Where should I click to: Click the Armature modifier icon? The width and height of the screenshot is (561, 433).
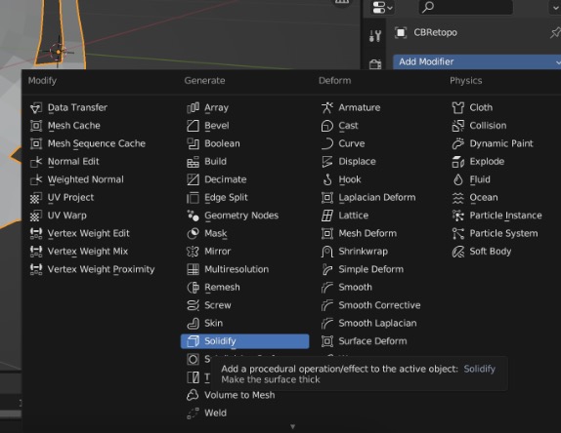point(327,107)
